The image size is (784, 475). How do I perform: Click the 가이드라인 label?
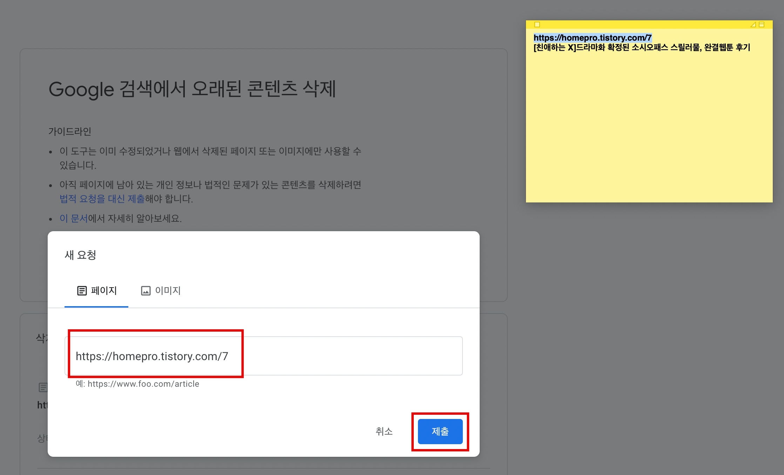(x=70, y=131)
